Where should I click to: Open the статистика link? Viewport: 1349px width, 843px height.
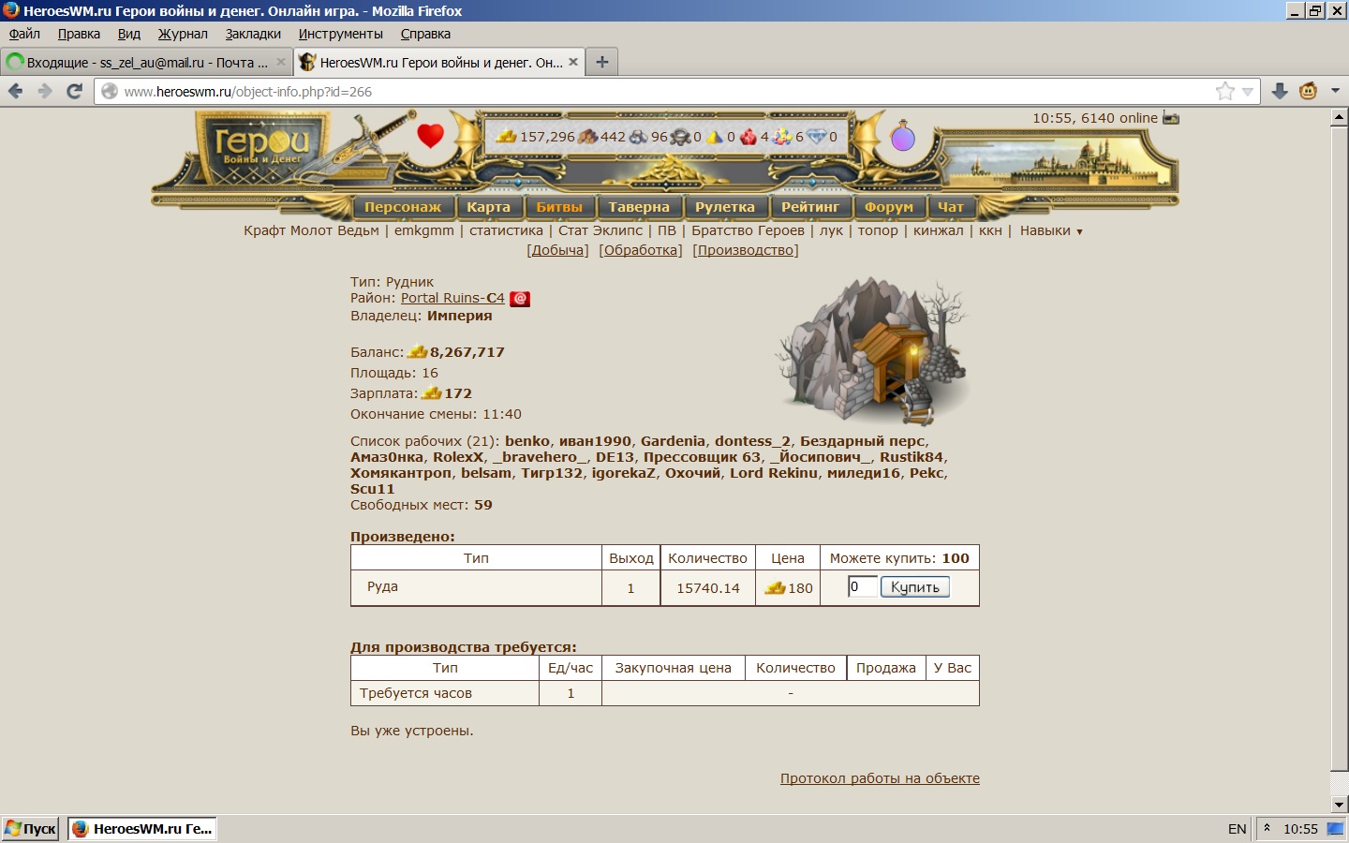[x=506, y=230]
